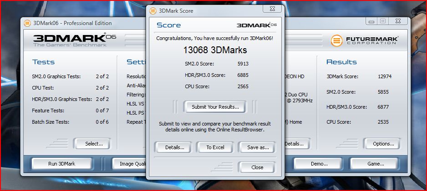Maximize the 3DMark06 main window
This screenshot has width=427, height=191.
pyautogui.click(x=383, y=21)
